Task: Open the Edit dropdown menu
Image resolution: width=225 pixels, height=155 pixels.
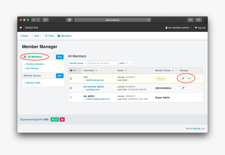Action: pyautogui.click(x=38, y=36)
